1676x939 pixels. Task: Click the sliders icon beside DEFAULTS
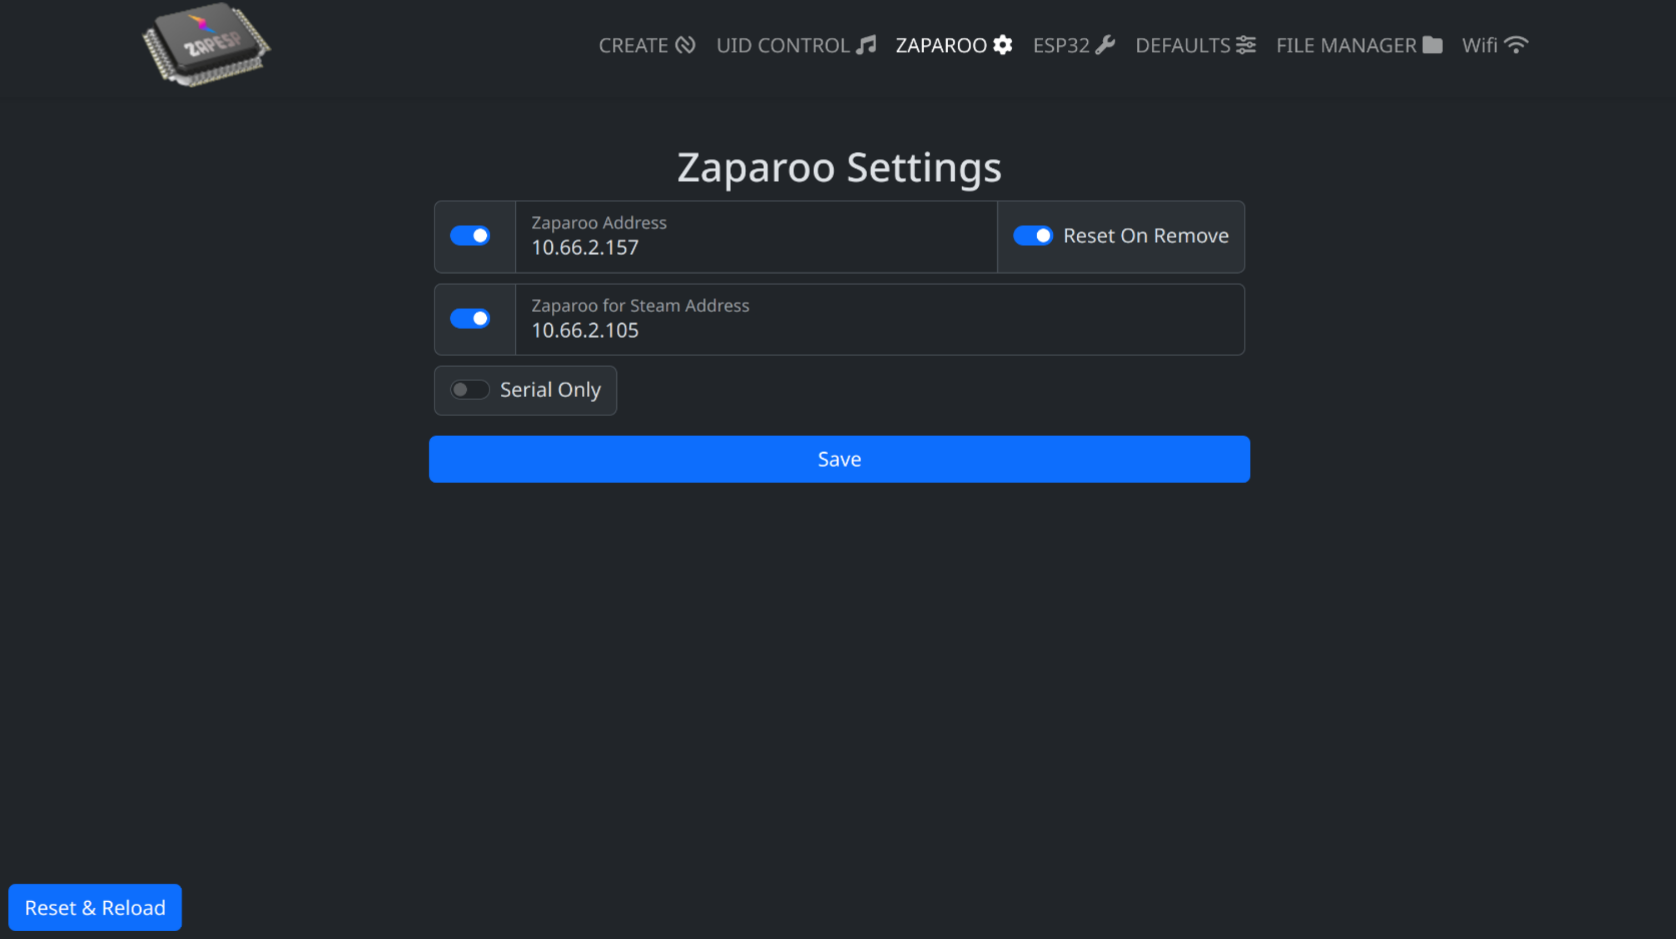[1246, 45]
